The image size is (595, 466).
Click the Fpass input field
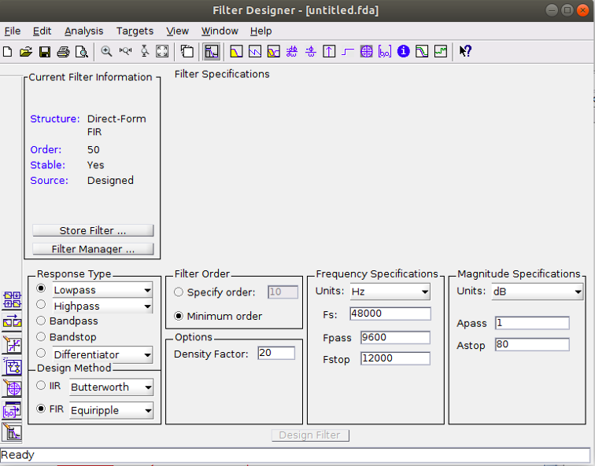pos(395,337)
